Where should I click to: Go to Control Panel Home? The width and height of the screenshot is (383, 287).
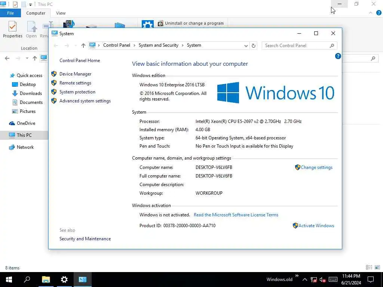click(80, 61)
